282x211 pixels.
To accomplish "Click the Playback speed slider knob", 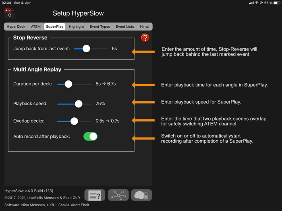I will 79,104.
